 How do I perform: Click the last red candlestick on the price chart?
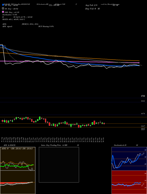(104, 123)
